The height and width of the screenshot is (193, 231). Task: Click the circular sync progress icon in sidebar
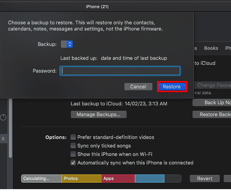(3, 118)
